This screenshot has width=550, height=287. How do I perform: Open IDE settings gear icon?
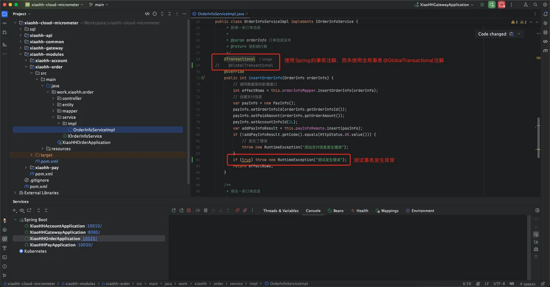545,5
